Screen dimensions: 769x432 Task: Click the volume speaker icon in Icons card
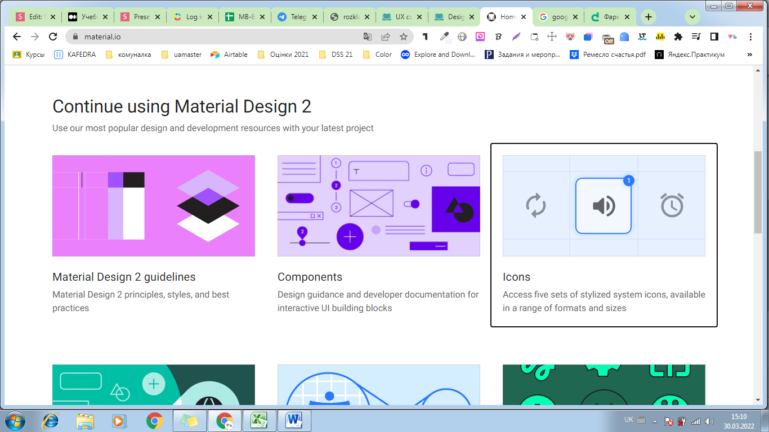[603, 206]
